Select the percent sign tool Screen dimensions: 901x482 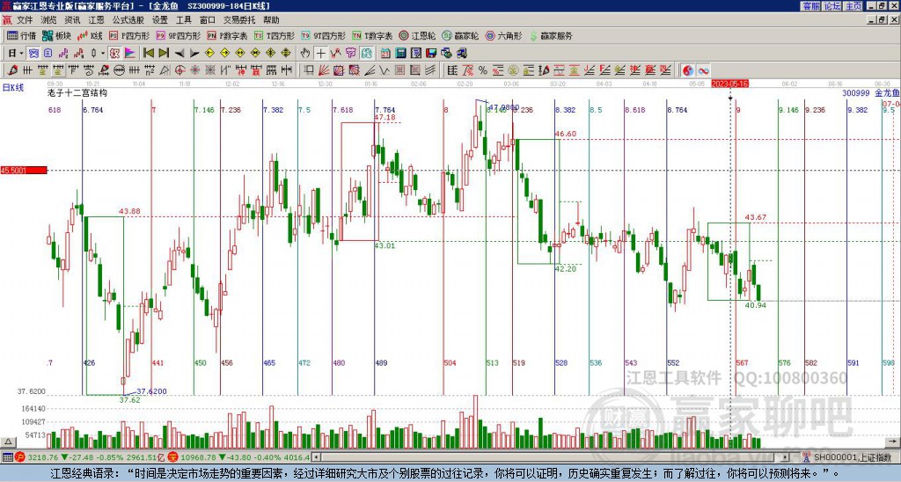coord(483,70)
